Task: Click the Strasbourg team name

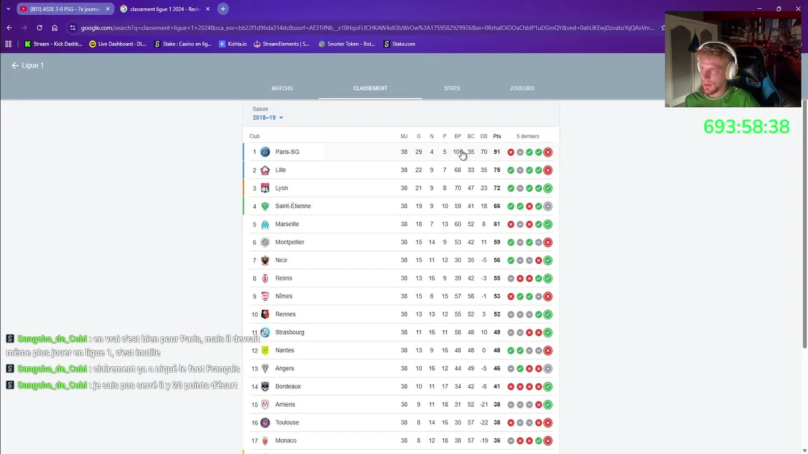Action: click(x=290, y=332)
